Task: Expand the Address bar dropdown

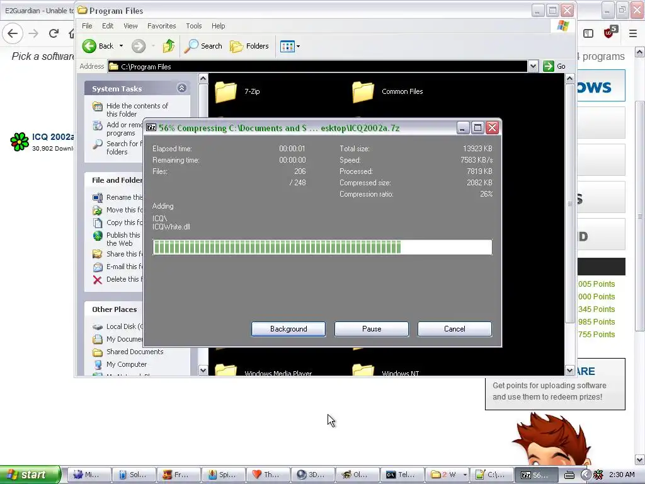Action: [533, 66]
